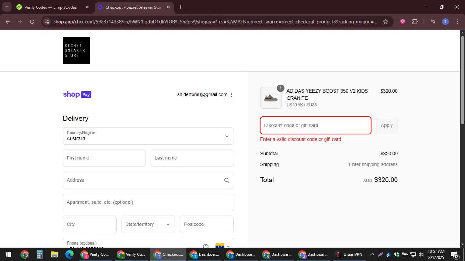465x261 pixels.
Task: Open the taskbar clock showing 10:57 AM
Action: [436, 254]
